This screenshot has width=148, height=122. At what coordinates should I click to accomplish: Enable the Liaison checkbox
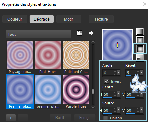105,118
